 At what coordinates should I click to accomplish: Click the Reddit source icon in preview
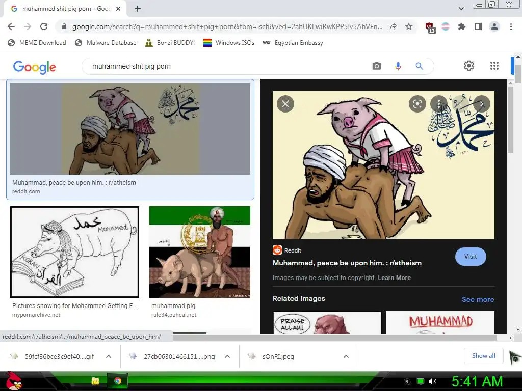click(x=277, y=250)
